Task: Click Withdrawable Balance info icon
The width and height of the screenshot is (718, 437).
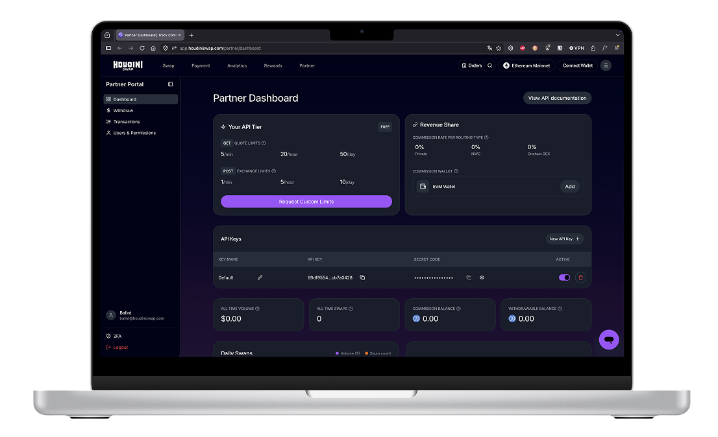Action: [560, 309]
